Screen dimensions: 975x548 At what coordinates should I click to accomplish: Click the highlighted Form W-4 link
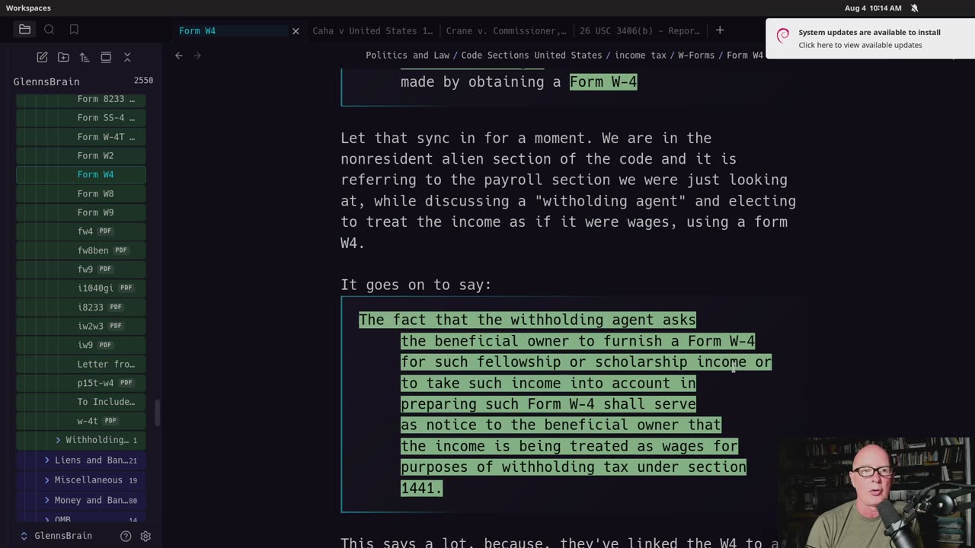pos(603,81)
